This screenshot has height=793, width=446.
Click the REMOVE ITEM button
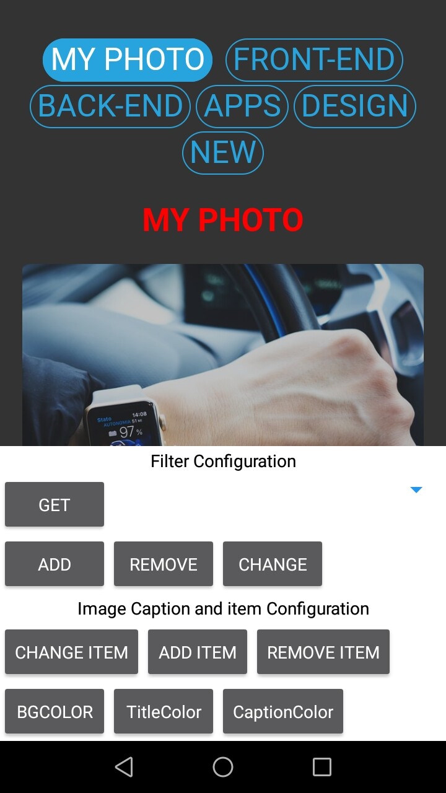[323, 652]
